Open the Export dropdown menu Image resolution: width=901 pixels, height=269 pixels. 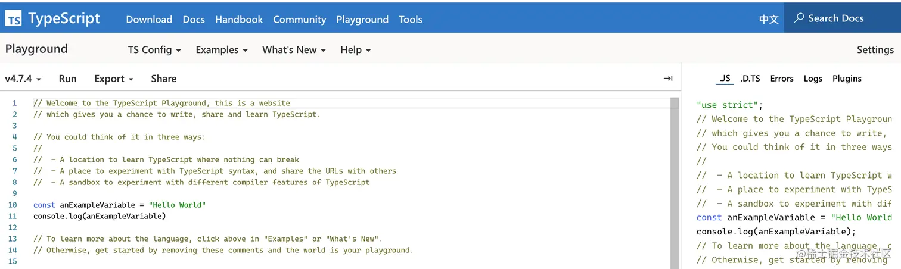113,79
